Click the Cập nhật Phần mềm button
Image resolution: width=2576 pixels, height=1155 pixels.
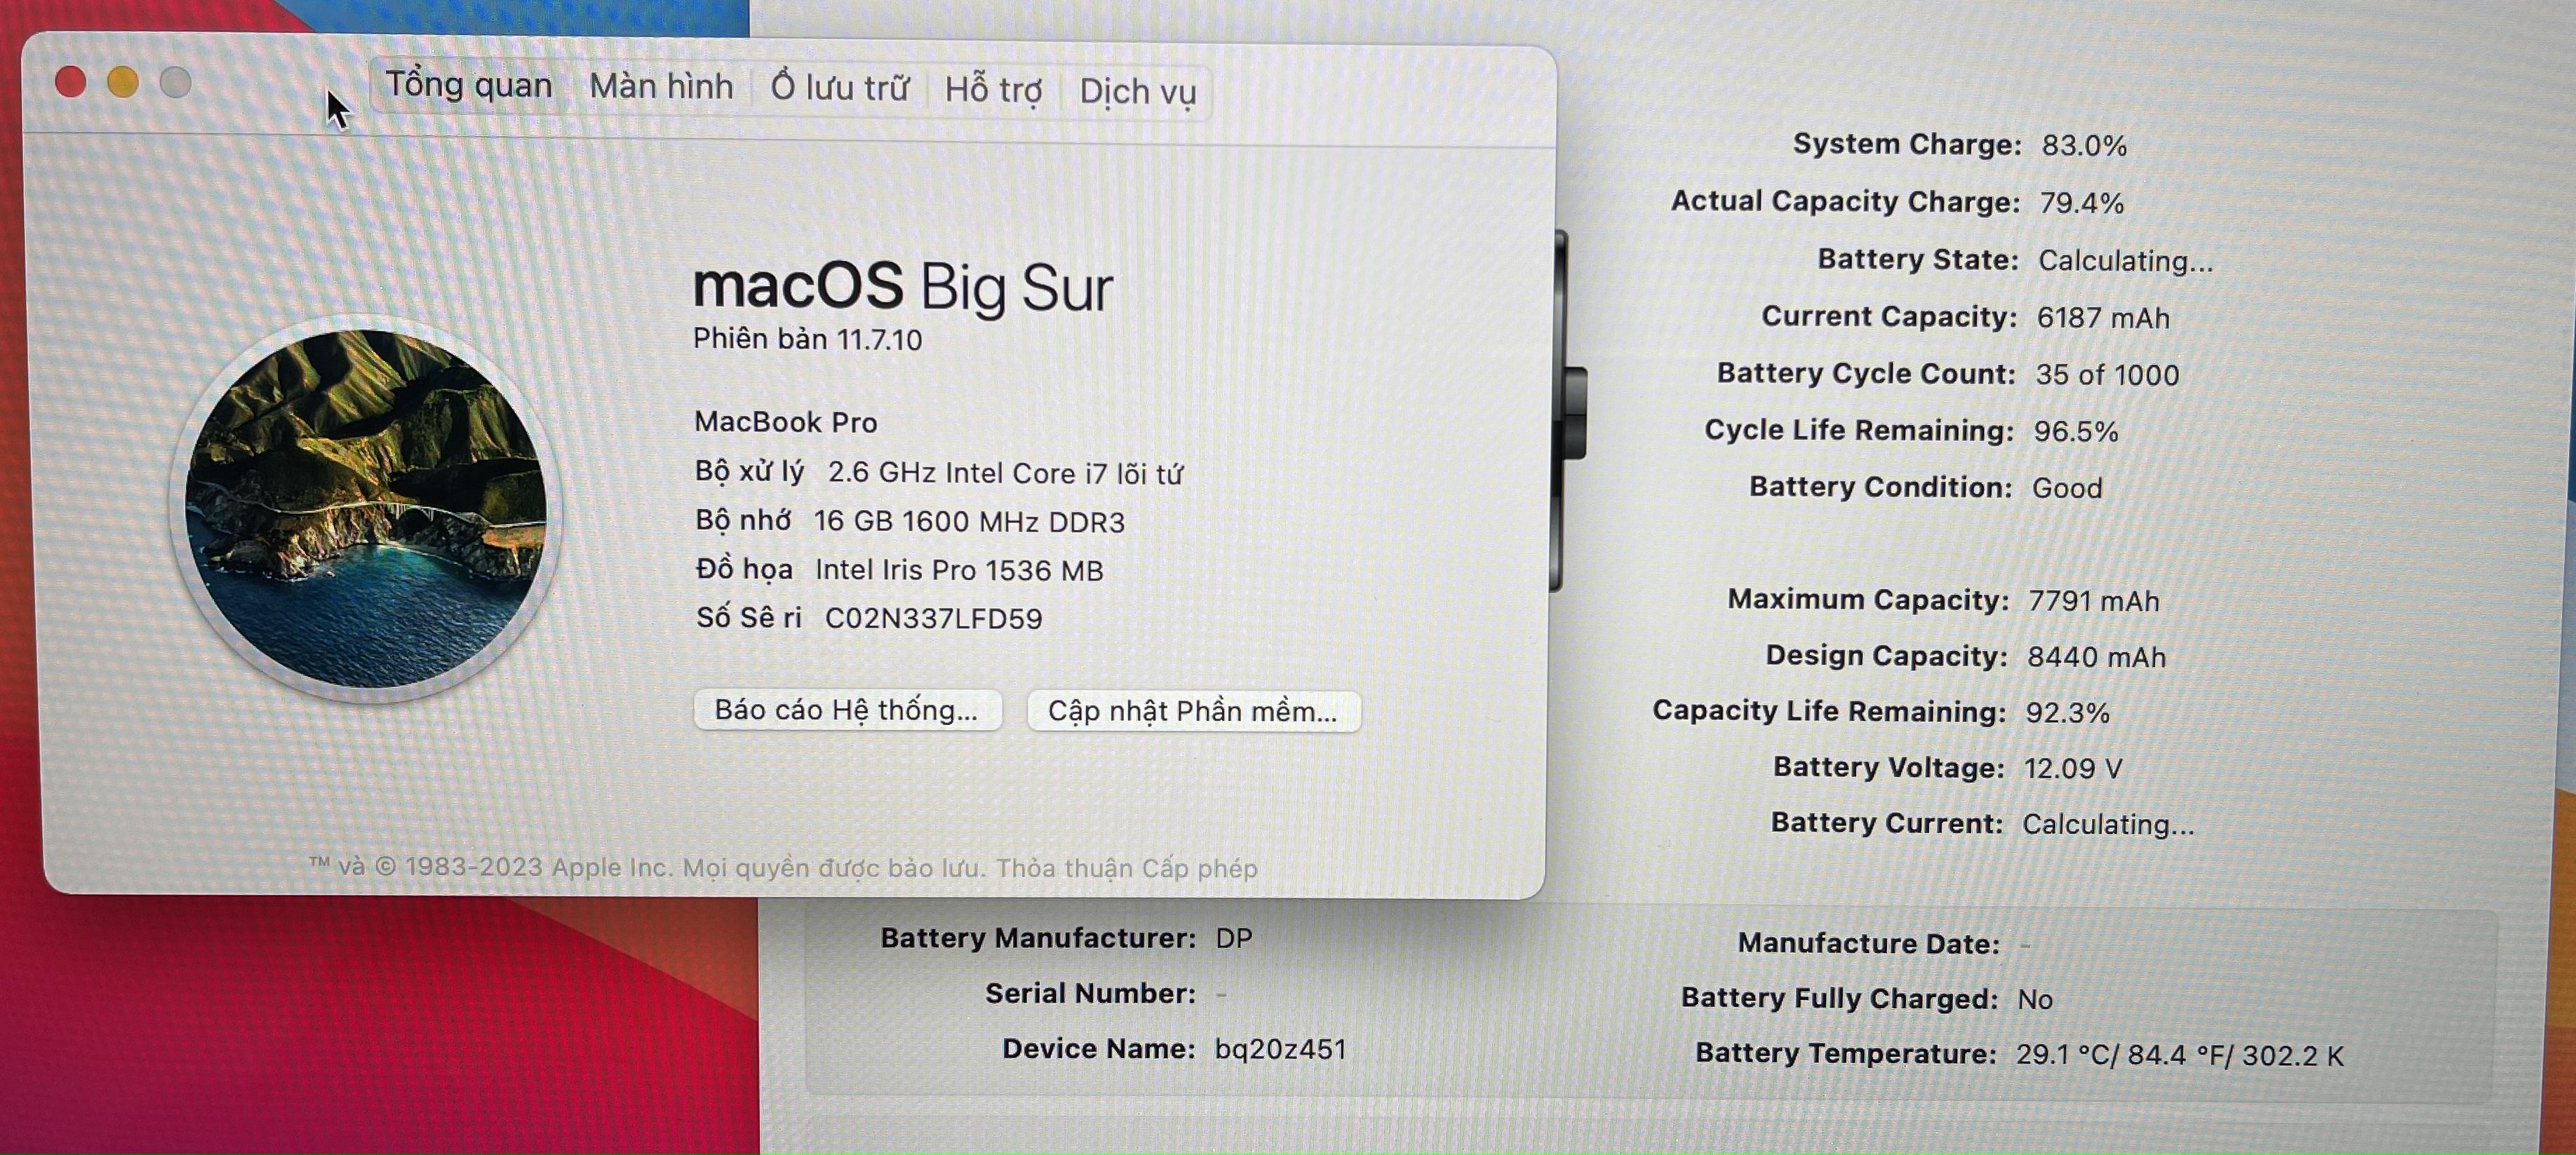click(x=1193, y=711)
